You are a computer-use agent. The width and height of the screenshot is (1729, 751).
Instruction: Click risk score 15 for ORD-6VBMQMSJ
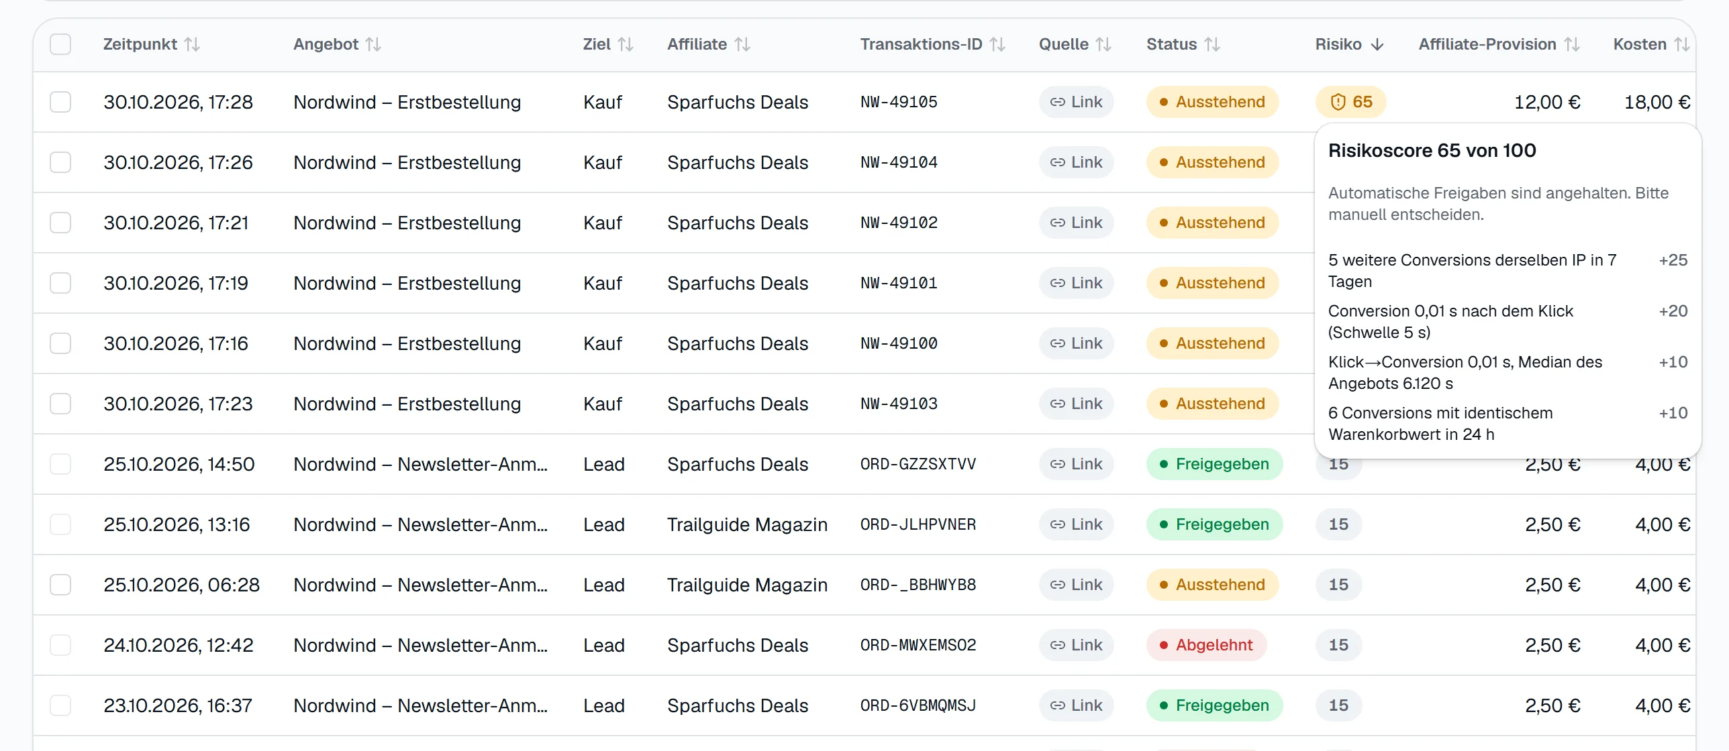point(1338,705)
